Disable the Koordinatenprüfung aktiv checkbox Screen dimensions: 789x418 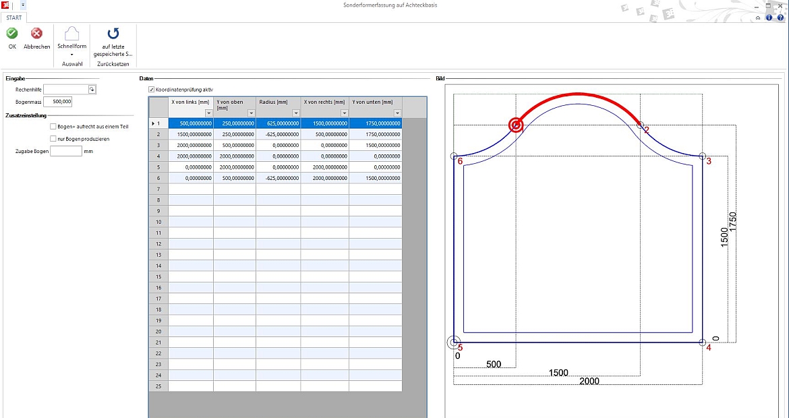(151, 89)
